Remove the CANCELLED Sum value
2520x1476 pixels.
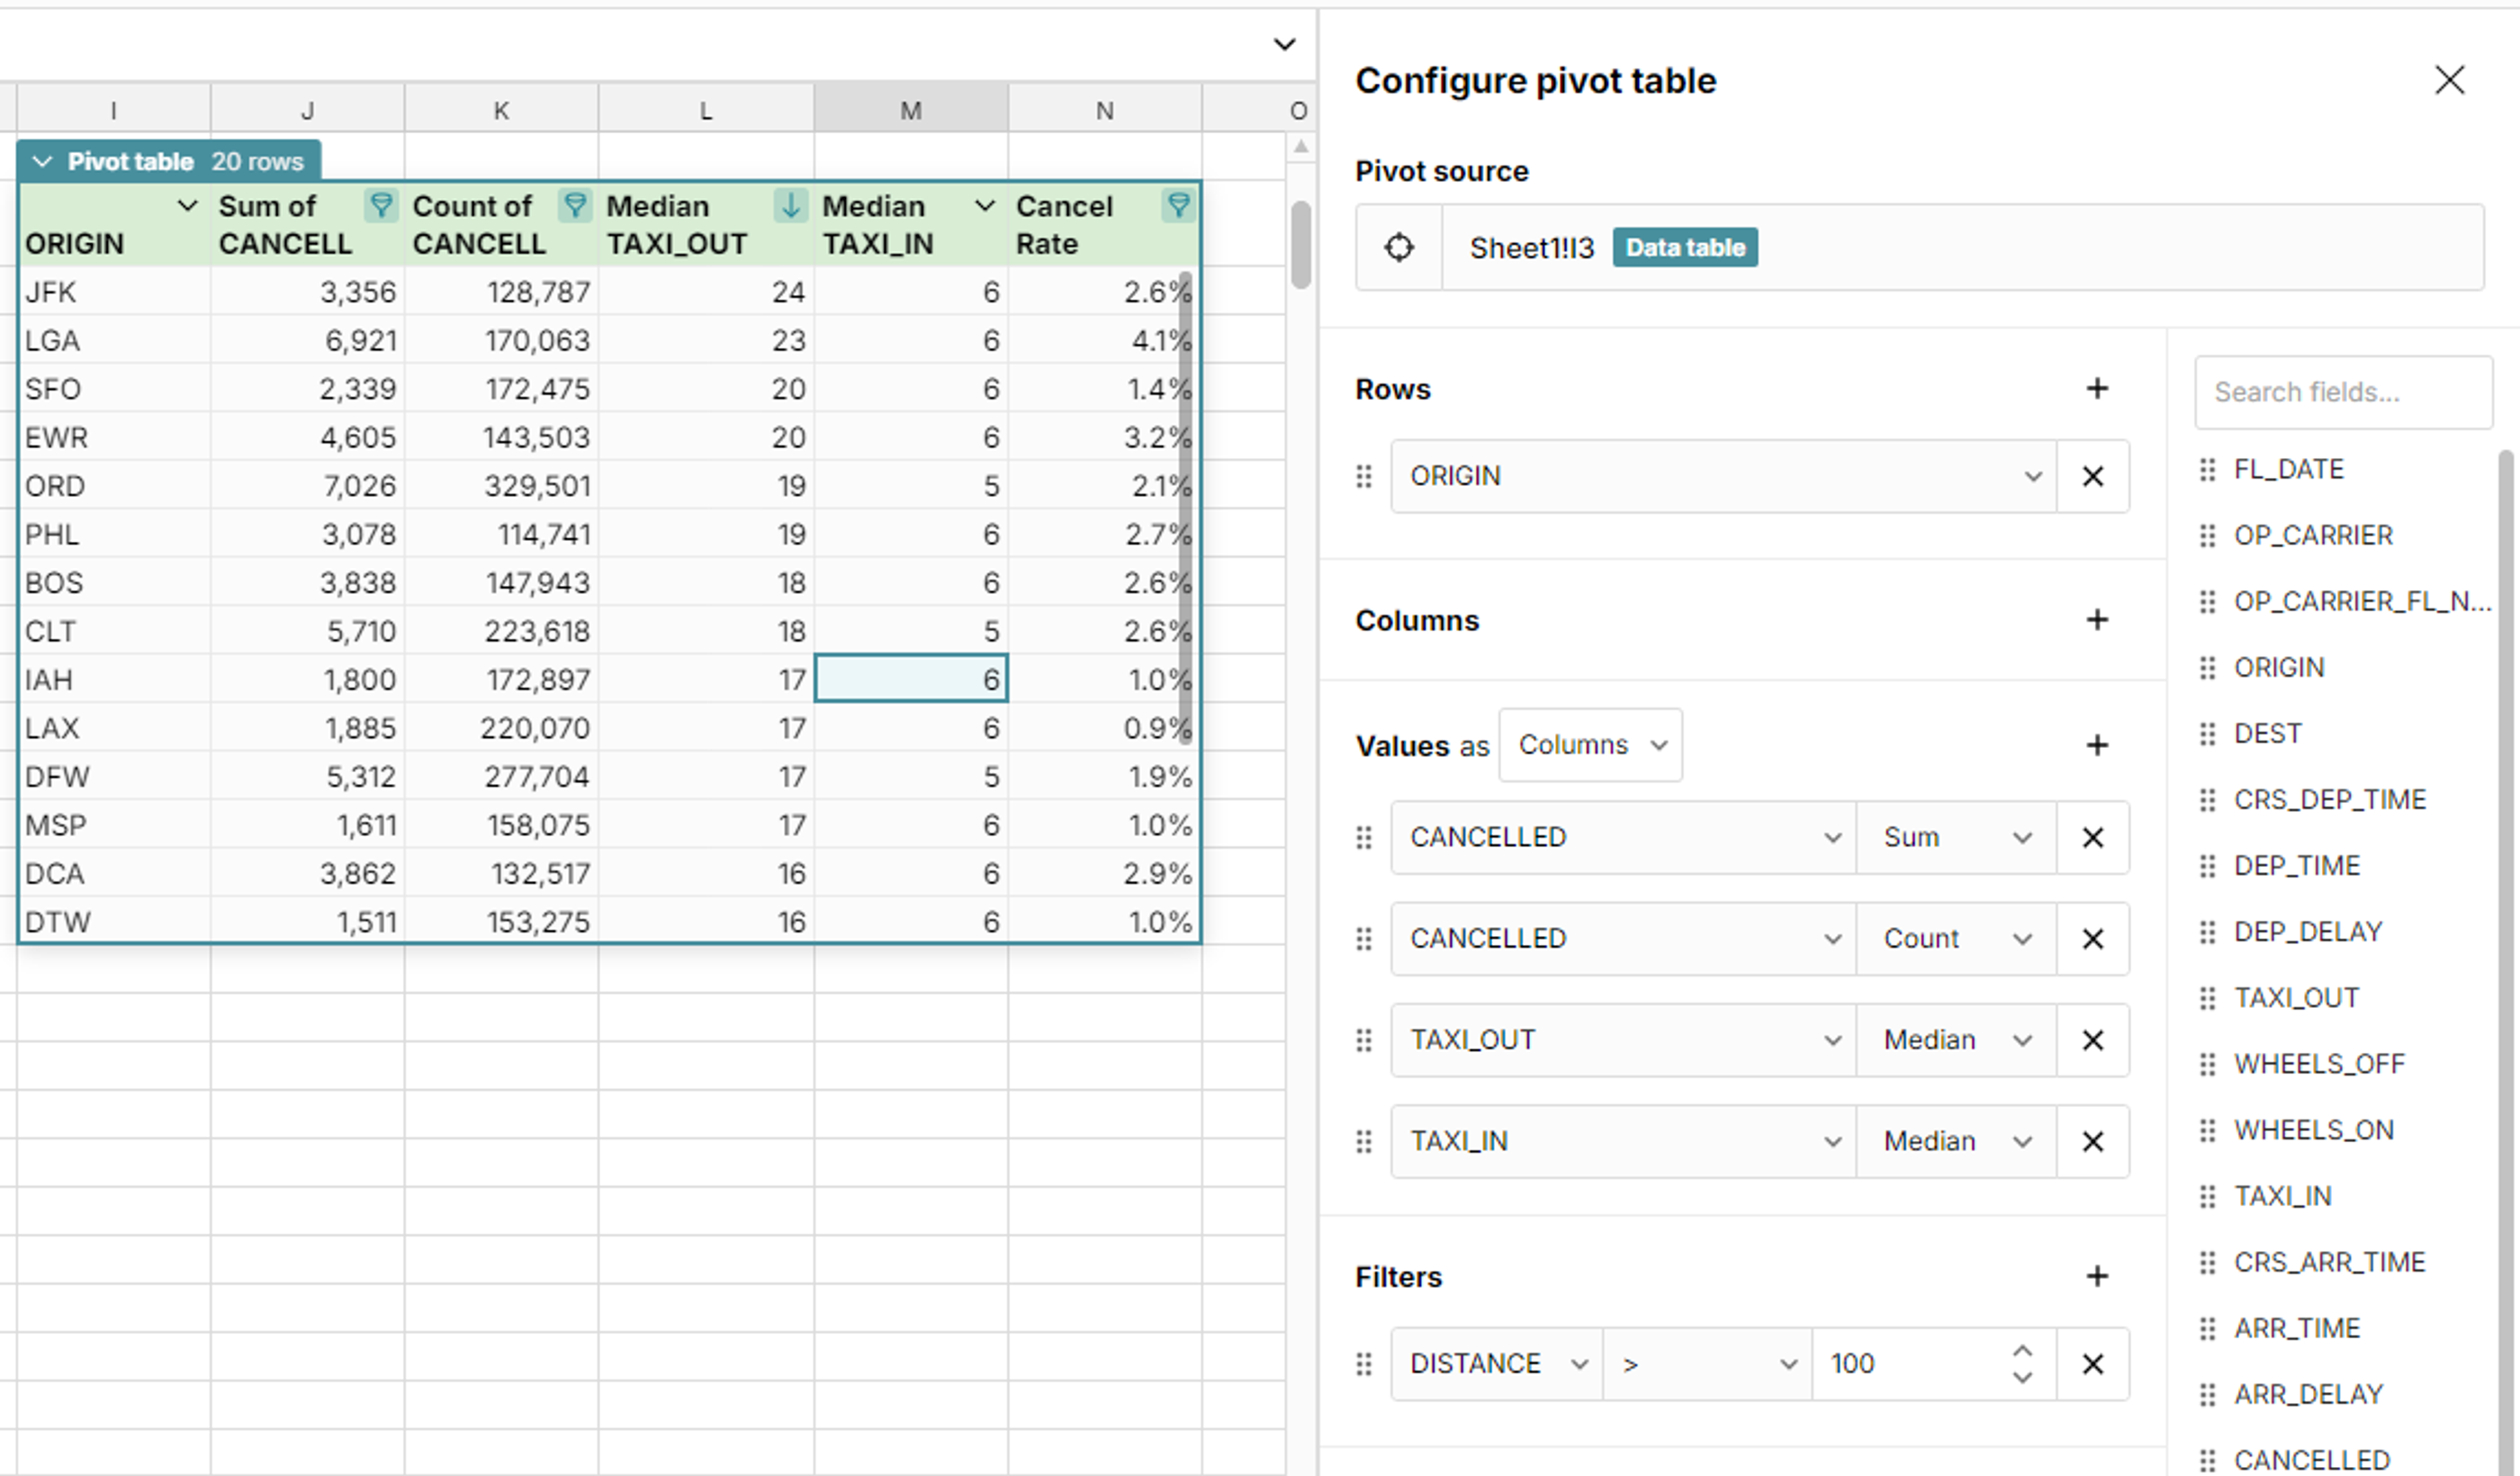(x=2092, y=838)
